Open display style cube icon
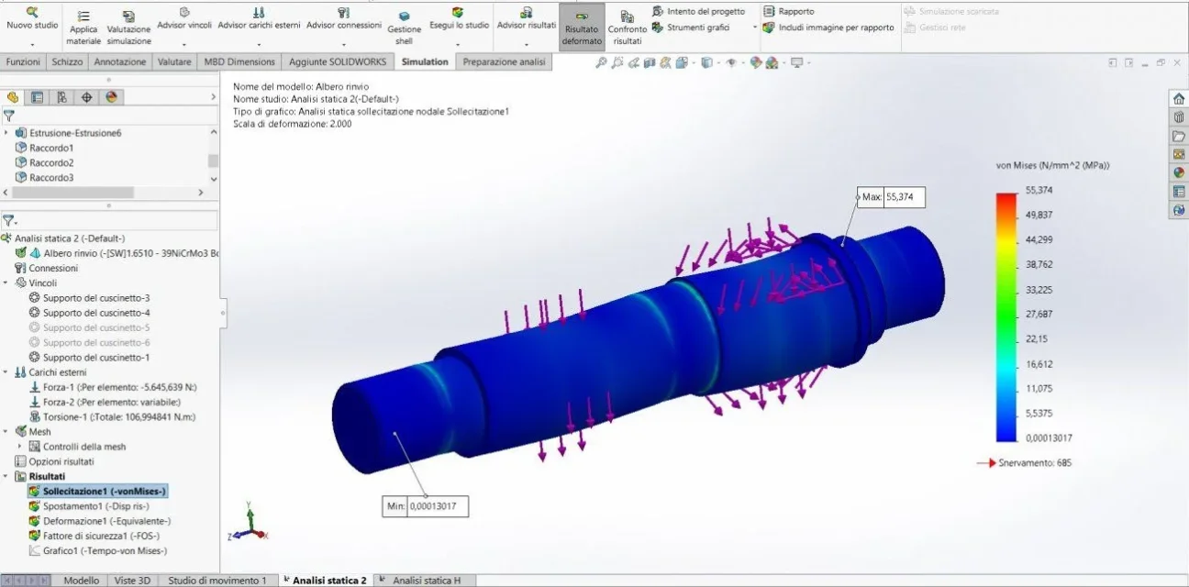The width and height of the screenshot is (1189, 587). click(706, 62)
